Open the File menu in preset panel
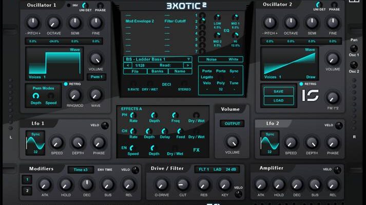The height and width of the screenshot is (205, 366). (x=135, y=72)
